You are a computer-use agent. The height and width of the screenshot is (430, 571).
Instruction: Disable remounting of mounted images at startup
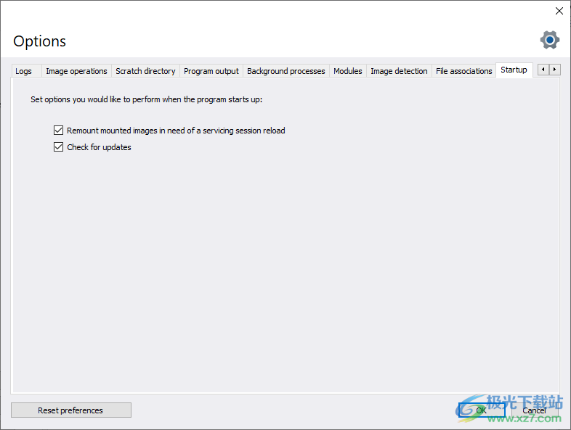tap(59, 131)
